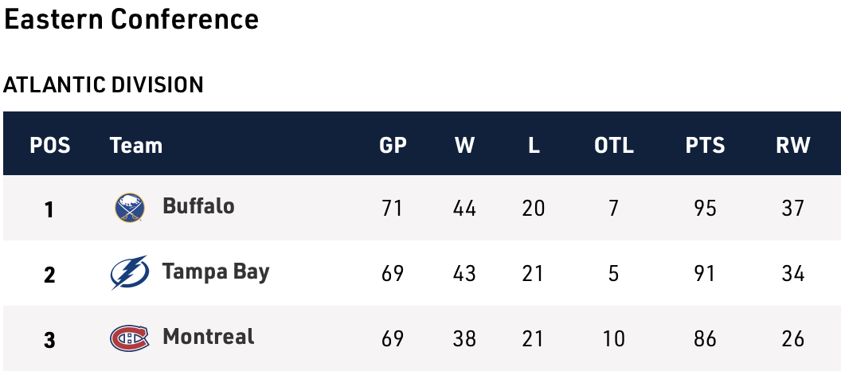
Task: Open the Montreal team link
Action: (x=208, y=337)
